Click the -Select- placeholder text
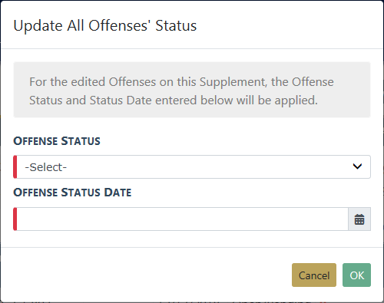 coord(46,167)
